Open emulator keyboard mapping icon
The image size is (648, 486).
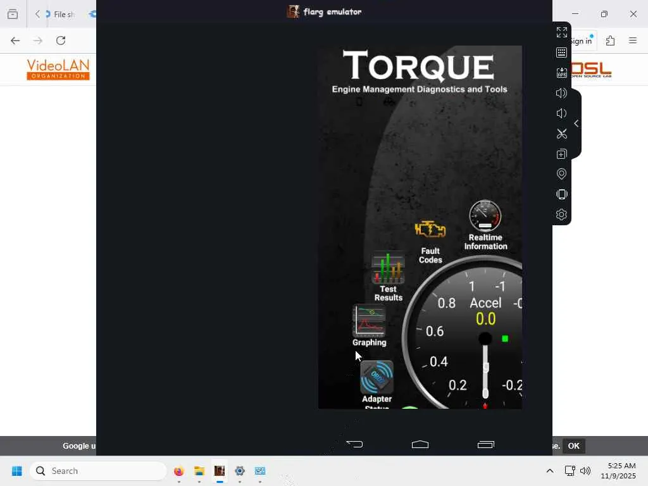tap(562, 53)
